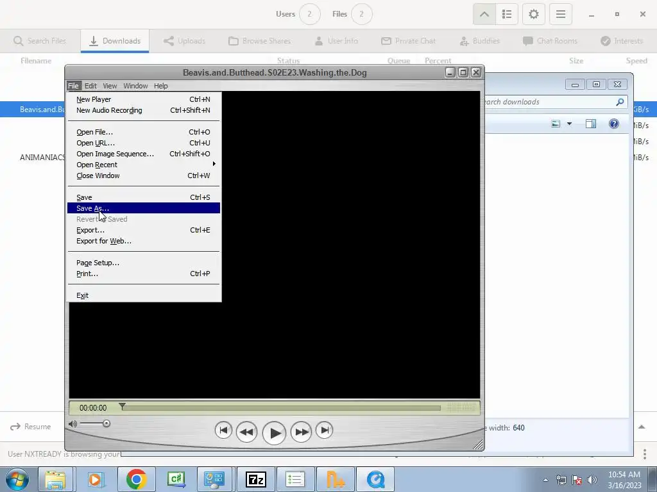657x492 pixels.
Task: Click the QuickTime timeline progress bar
Action: click(x=281, y=408)
